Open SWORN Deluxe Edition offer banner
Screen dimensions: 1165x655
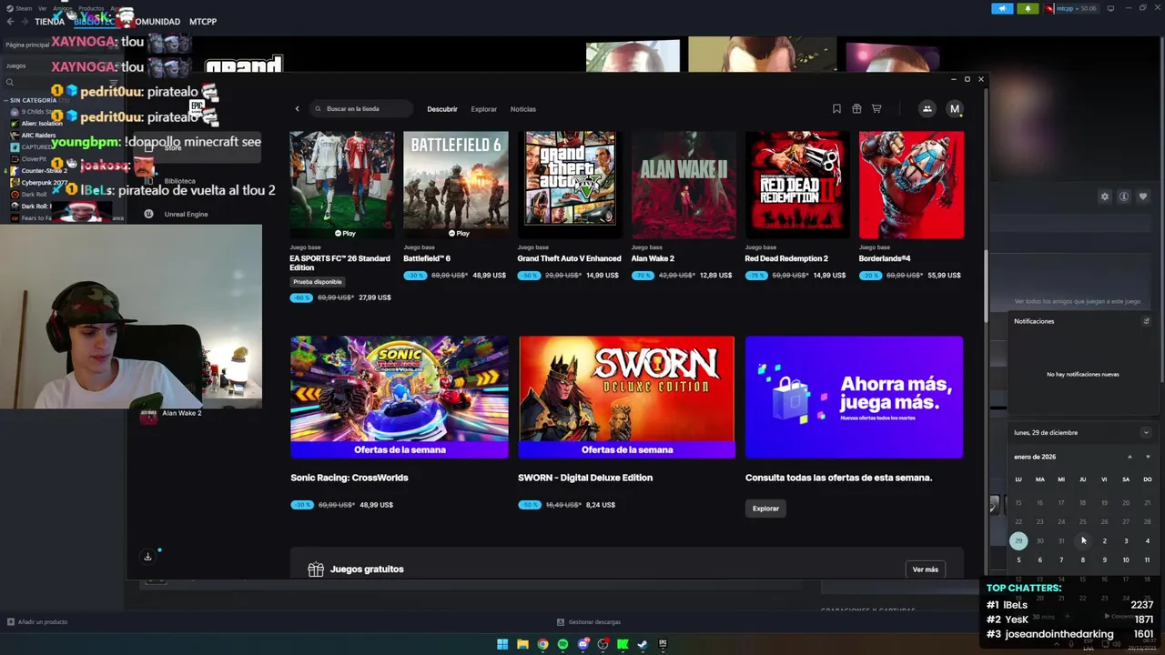tap(626, 398)
